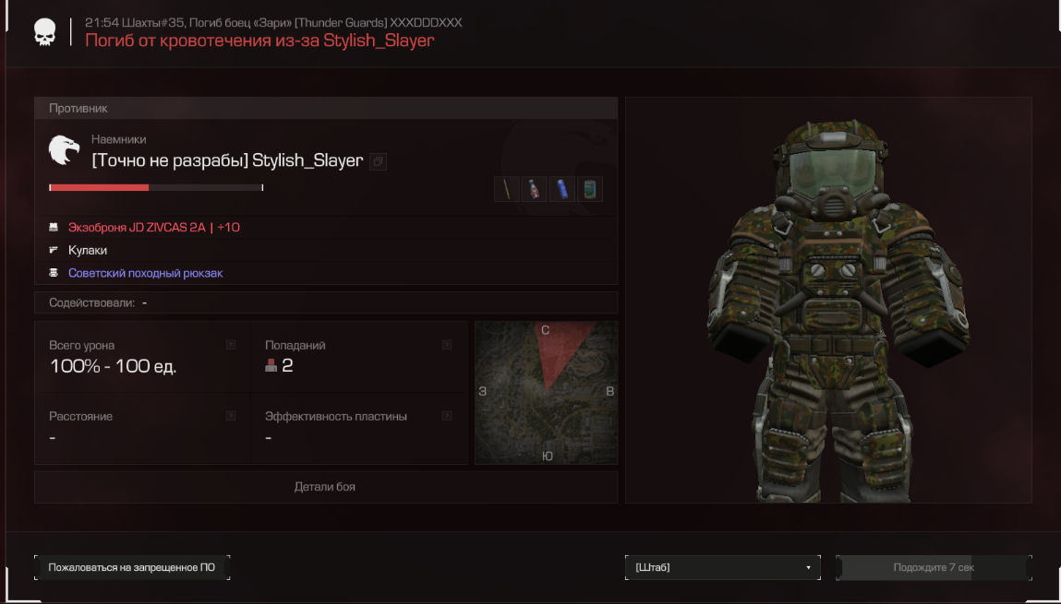The width and height of the screenshot is (1061, 604).
Task: Click the Наемники eagle faction emblem
Action: (64, 150)
